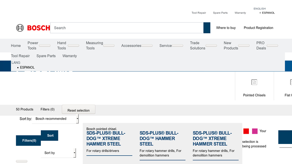Click the 50 Products count

point(24,109)
